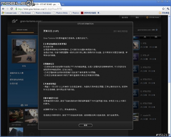Viewport: 171px width, 137px height.
Task: Open GT5 My home header link
Action: [153, 17]
